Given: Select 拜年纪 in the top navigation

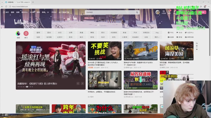Looking at the screenshot, I should click(x=54, y=12).
